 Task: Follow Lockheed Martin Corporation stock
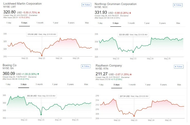(x=86, y=5)
